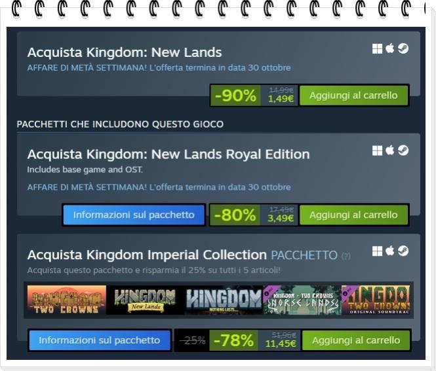This screenshot has height=371, width=436.
Task: Click Windows icon in Imperial Collection row
Action: [377, 251]
